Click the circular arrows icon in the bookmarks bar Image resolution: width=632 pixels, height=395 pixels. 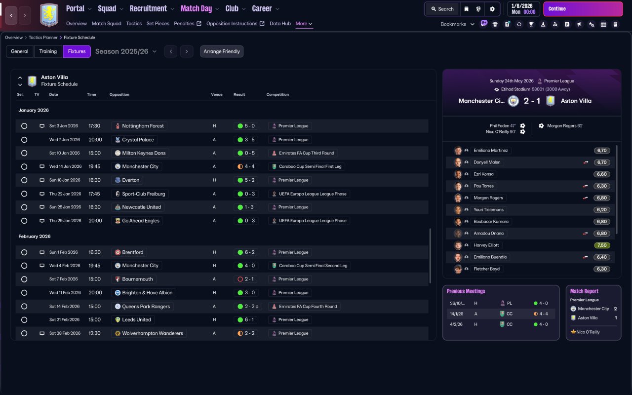tap(519, 24)
